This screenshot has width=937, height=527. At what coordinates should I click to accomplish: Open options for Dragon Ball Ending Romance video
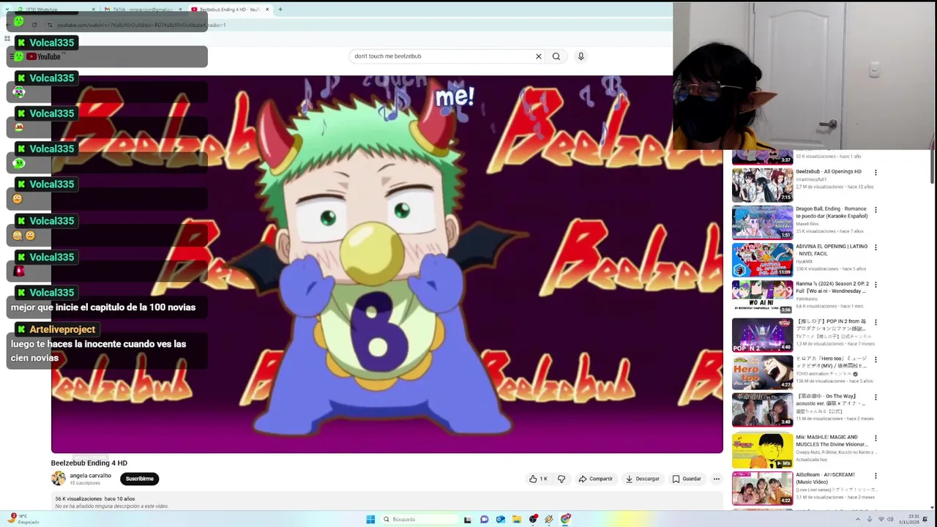pyautogui.click(x=876, y=210)
